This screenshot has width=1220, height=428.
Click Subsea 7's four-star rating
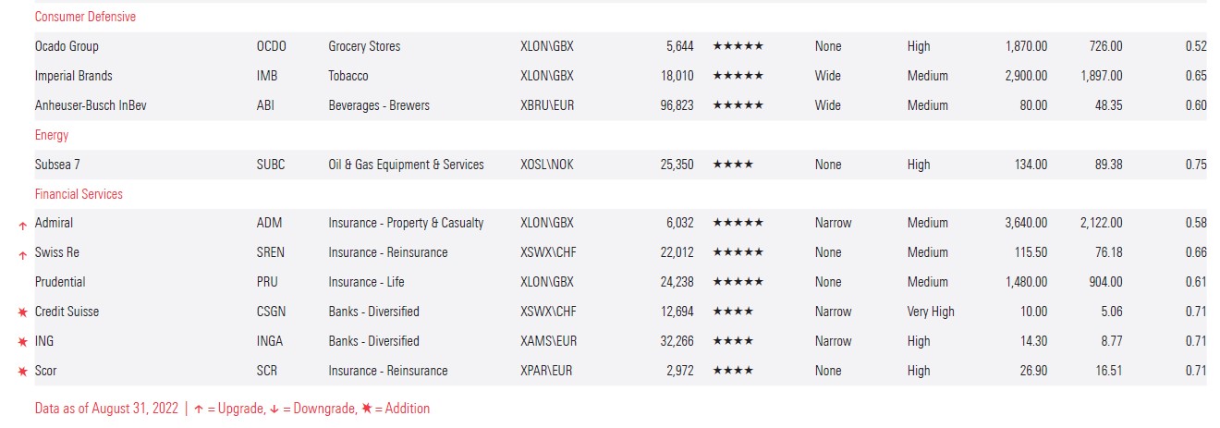tap(733, 165)
